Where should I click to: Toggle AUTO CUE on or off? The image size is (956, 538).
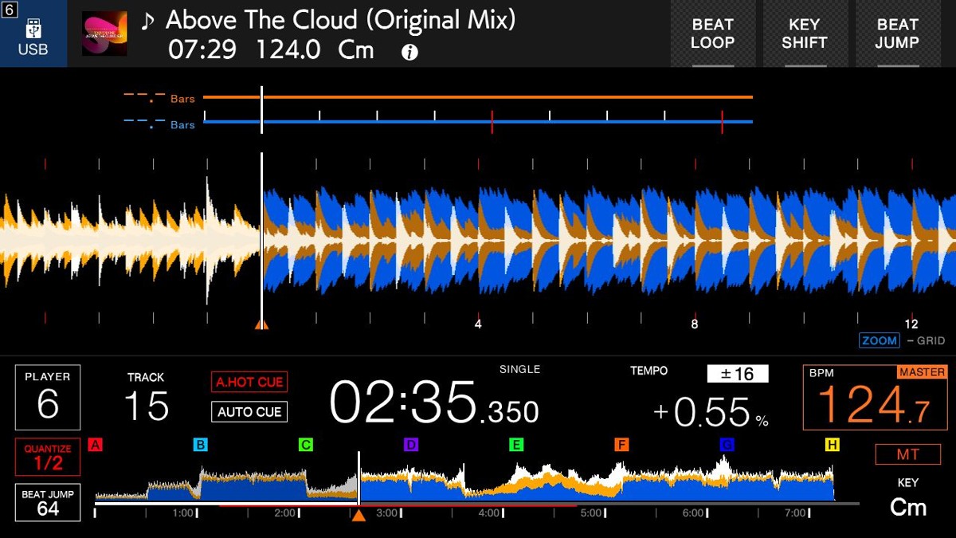coord(249,412)
